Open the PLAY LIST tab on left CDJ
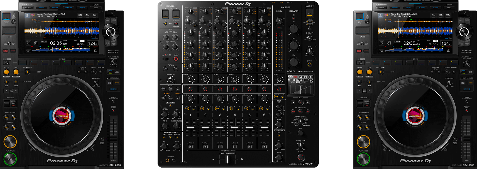This screenshot has height=169, width=477. point(69,8)
